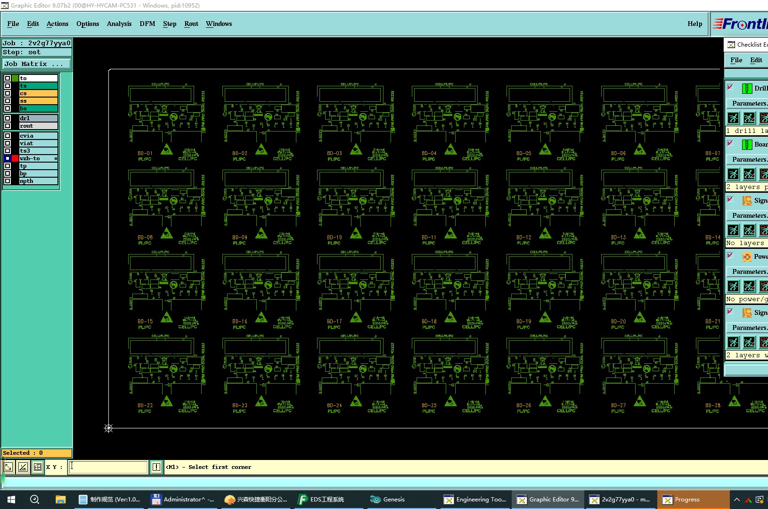This screenshot has height=509, width=768.
Task: Click the grid window icon beside X Y
Action: pyautogui.click(x=38, y=467)
